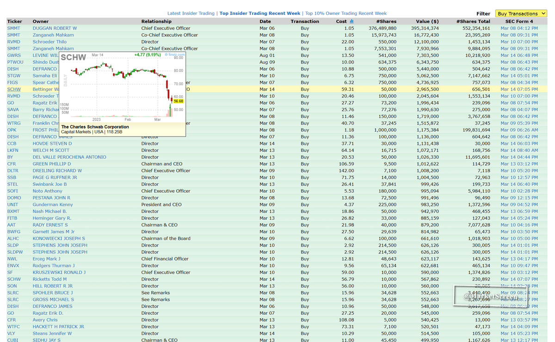The width and height of the screenshot is (555, 342).
Task: Open the FIGS ticker link
Action: pyautogui.click(x=13, y=82)
